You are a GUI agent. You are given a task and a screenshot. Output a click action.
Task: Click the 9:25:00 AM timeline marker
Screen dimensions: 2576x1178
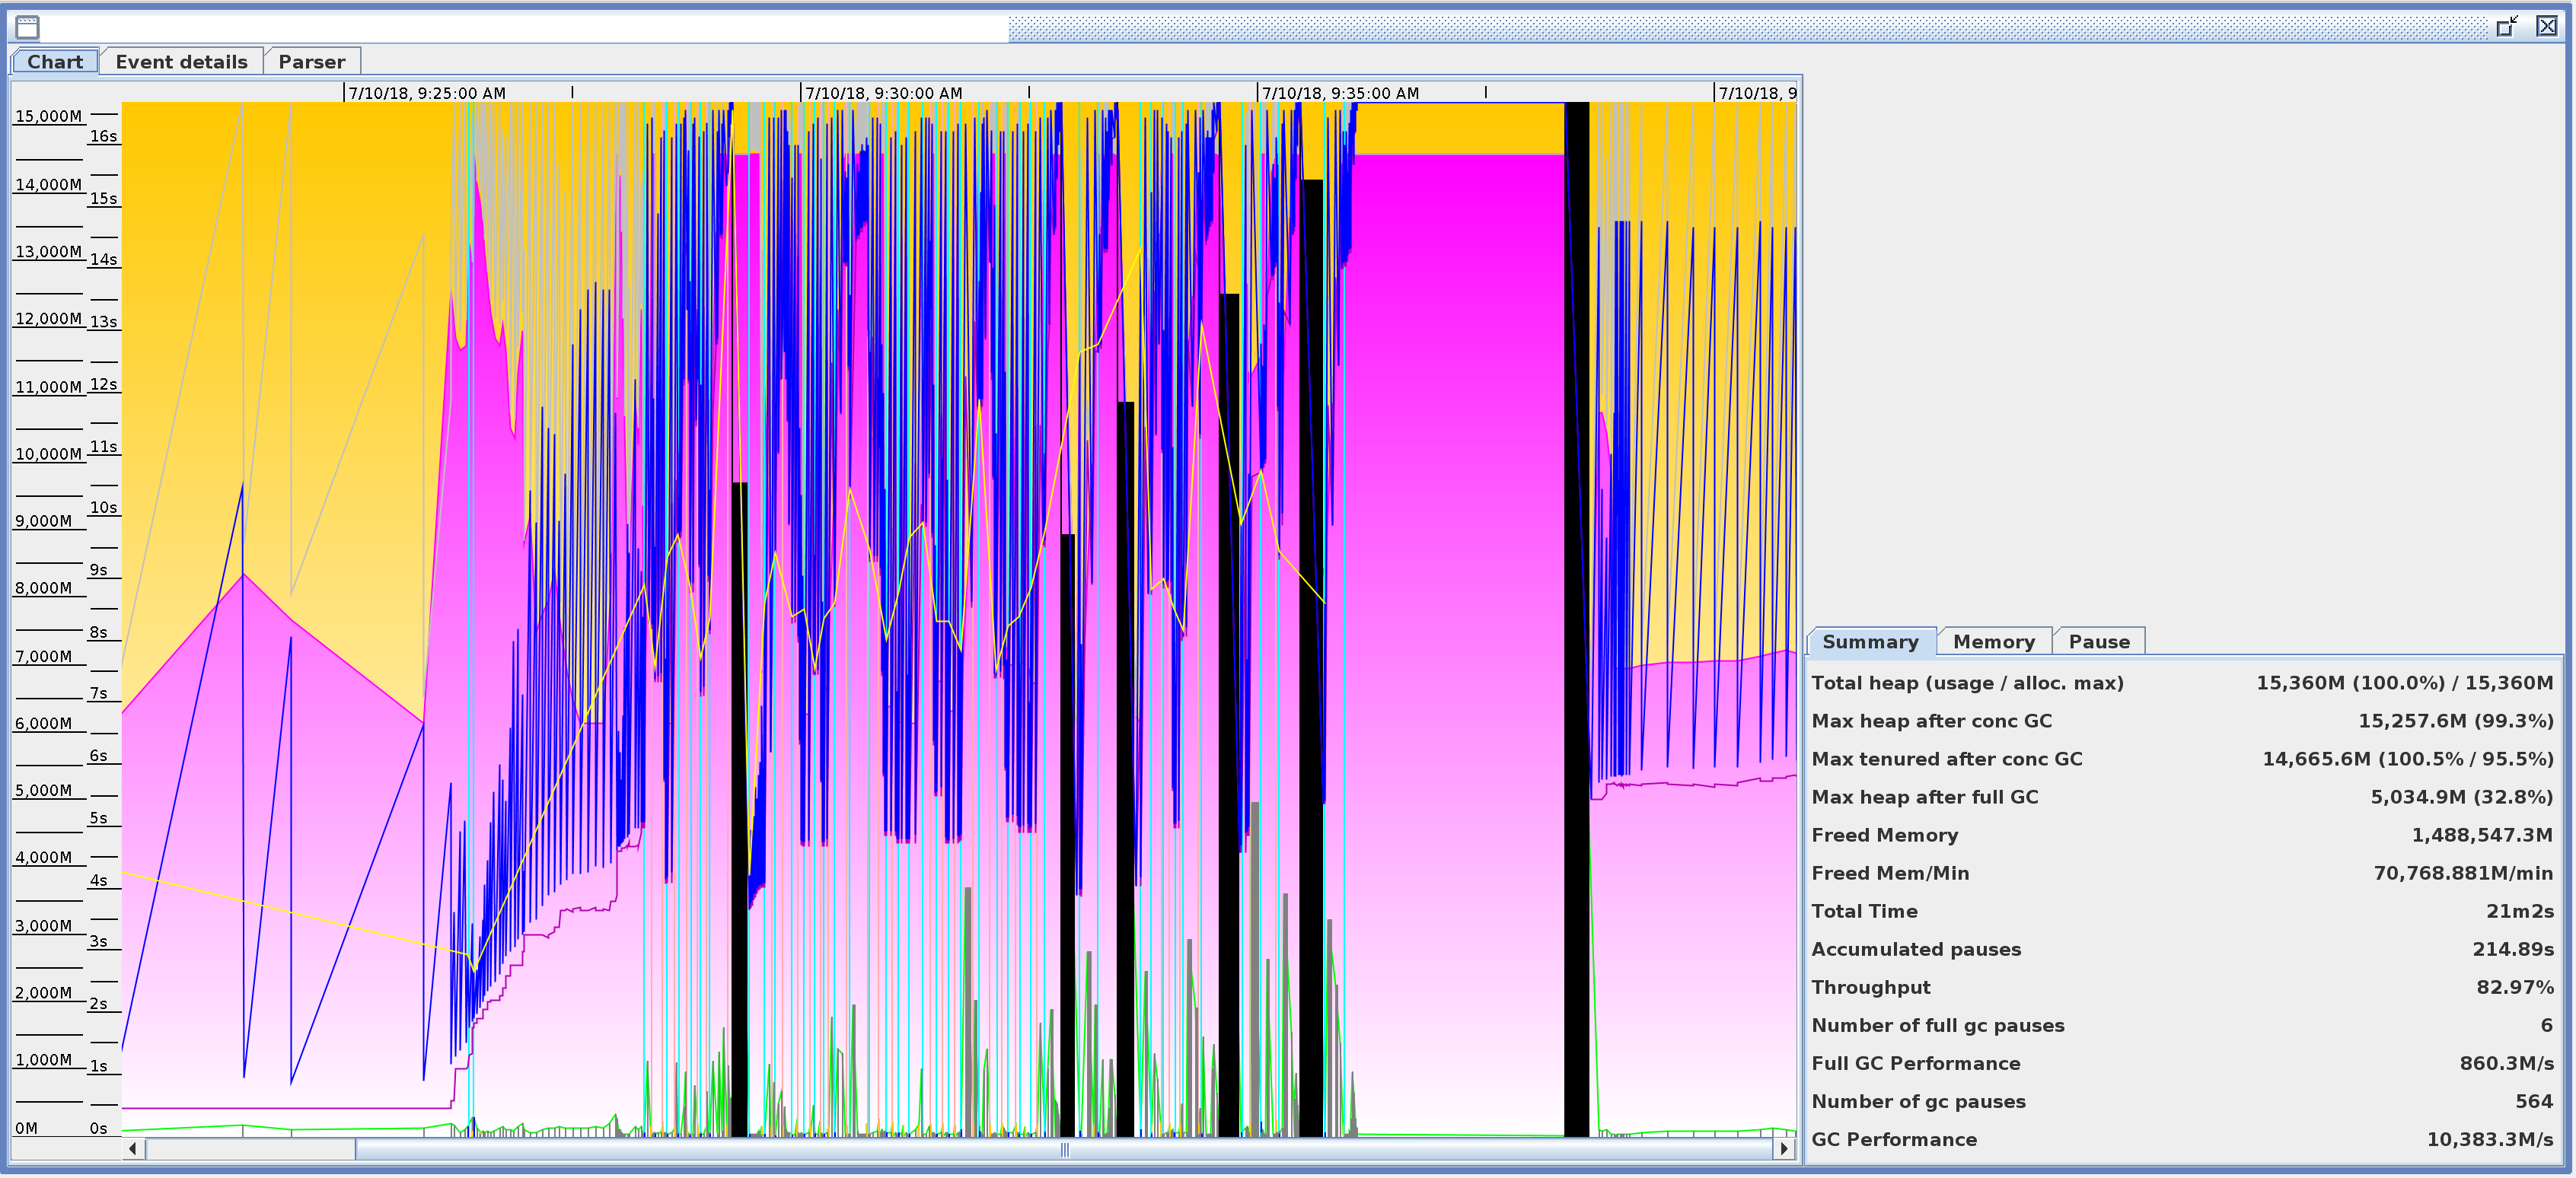[426, 93]
